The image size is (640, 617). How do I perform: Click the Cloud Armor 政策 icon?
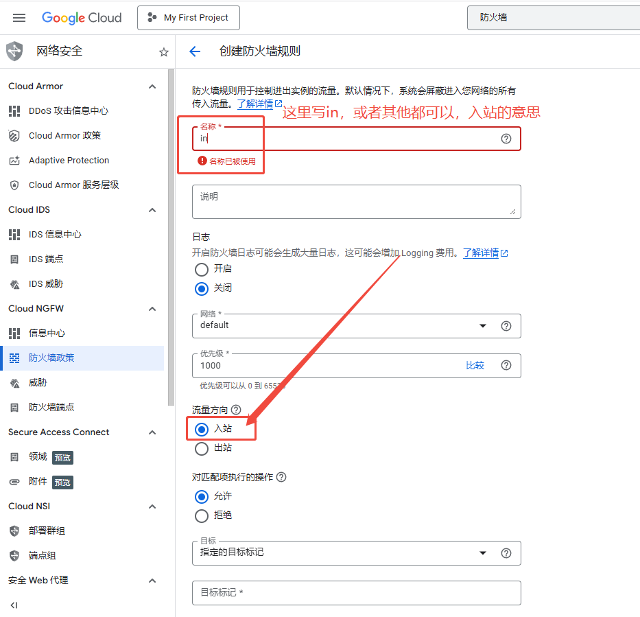[x=14, y=136]
